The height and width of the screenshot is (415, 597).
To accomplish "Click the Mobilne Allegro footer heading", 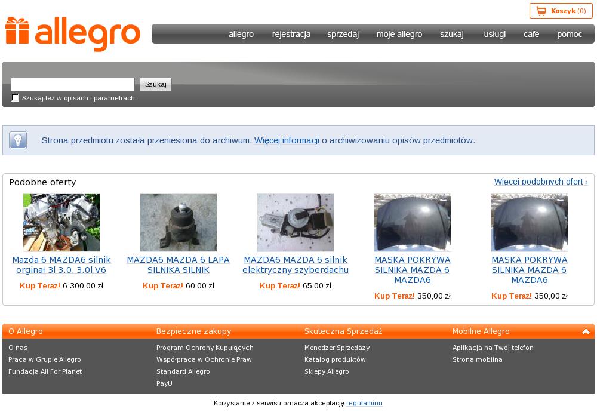I will point(481,331).
